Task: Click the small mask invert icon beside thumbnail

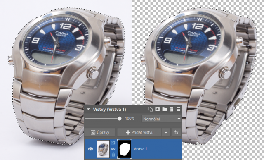Action: (113, 143)
